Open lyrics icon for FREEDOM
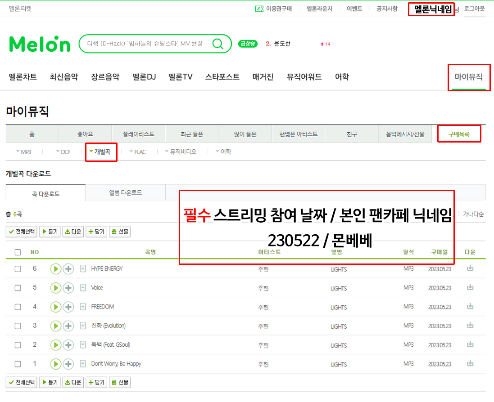Image resolution: width=494 pixels, height=402 pixels. 83,307
